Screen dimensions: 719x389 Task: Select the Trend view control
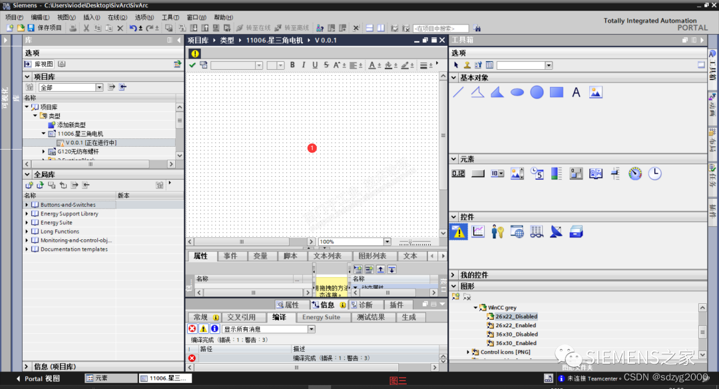pyautogui.click(x=478, y=232)
